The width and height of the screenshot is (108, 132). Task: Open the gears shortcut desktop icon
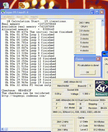22,6
